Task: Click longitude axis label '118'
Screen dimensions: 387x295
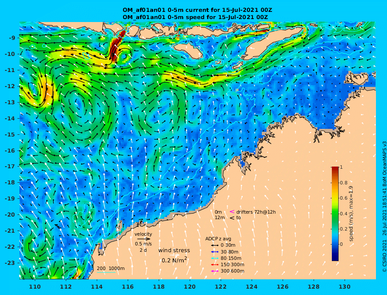Action: point(159,287)
